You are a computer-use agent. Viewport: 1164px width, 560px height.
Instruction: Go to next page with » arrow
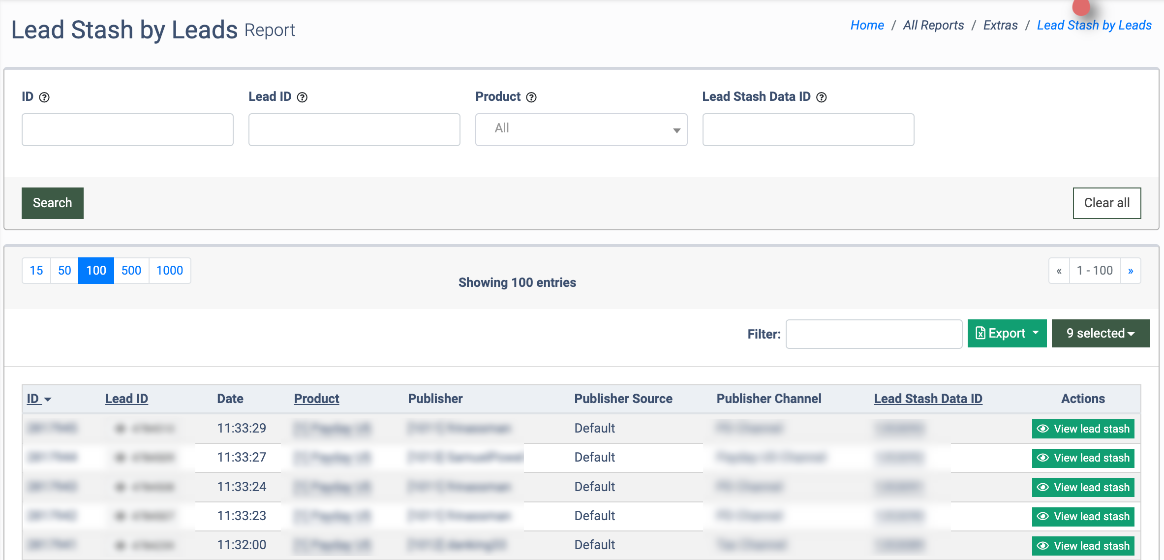[x=1131, y=271]
